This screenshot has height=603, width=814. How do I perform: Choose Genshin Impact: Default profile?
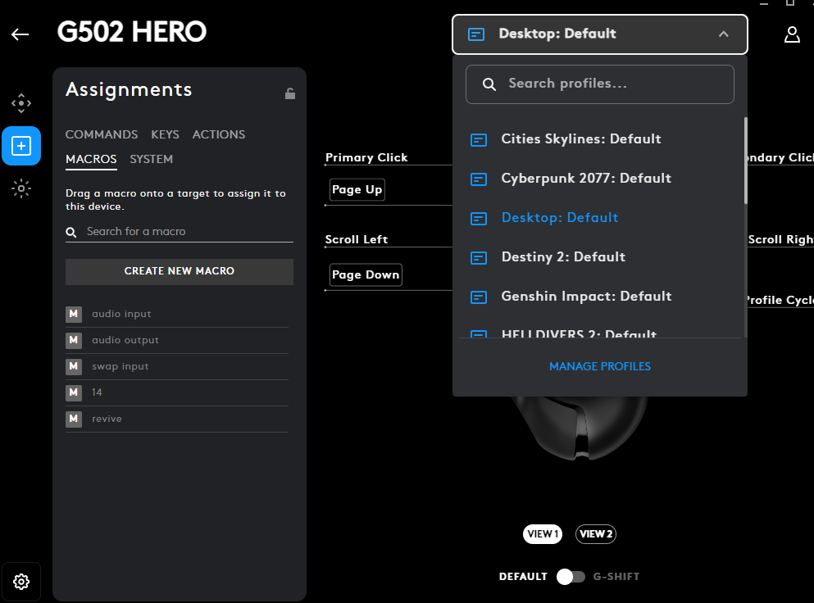(x=599, y=297)
